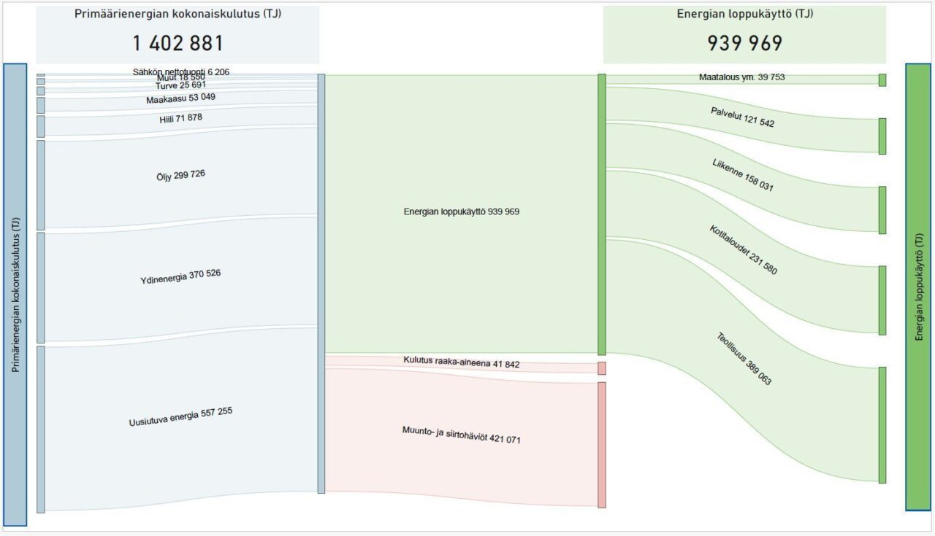Select the Maatalous ym. 39 753 flow
This screenshot has height=536, width=935.
741,77
